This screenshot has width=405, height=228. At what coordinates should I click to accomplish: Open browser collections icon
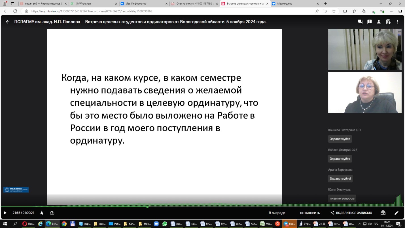click(364, 11)
